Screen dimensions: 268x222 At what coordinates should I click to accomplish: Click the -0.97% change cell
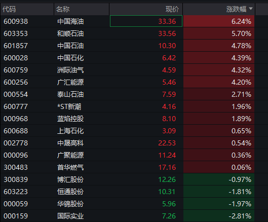pyautogui.click(x=219, y=179)
